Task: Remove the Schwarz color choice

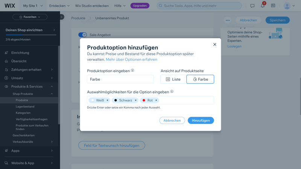Action: tap(136, 100)
